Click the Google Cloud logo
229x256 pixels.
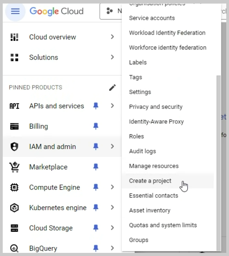coord(56,11)
